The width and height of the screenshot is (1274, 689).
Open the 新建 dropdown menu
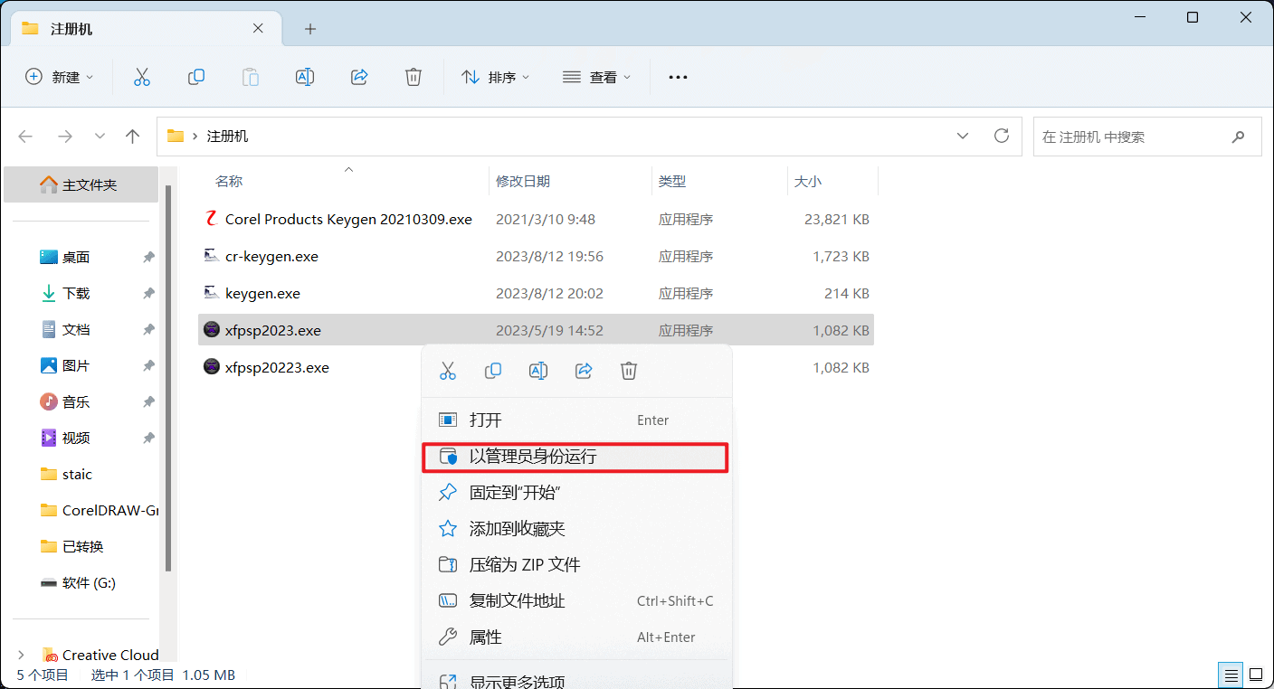point(60,77)
